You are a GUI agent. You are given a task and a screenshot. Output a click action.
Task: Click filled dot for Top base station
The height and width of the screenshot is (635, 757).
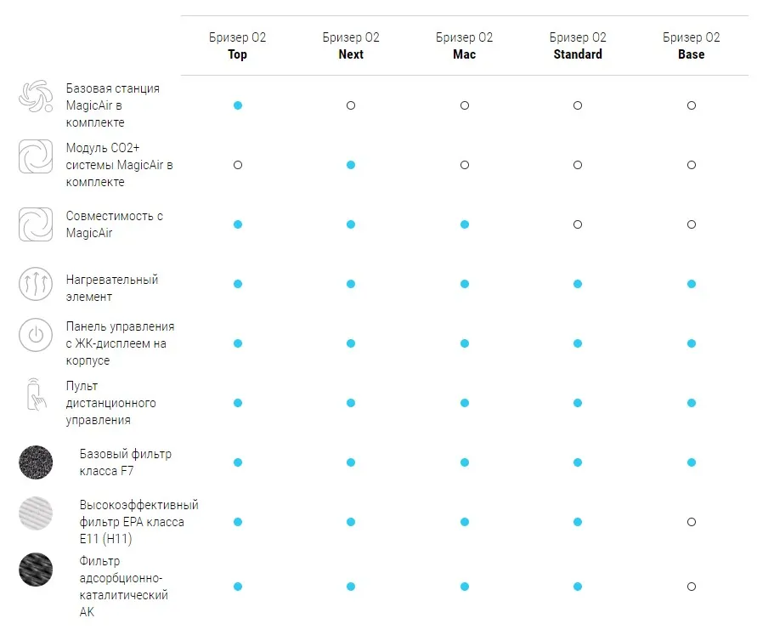click(238, 105)
